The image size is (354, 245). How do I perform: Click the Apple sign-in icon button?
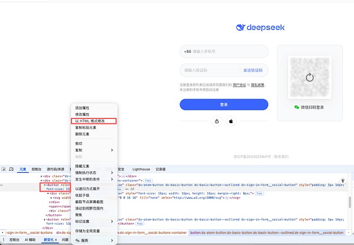point(231,121)
